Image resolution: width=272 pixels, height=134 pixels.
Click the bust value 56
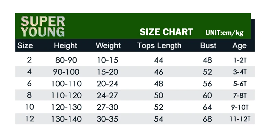pos(207,83)
